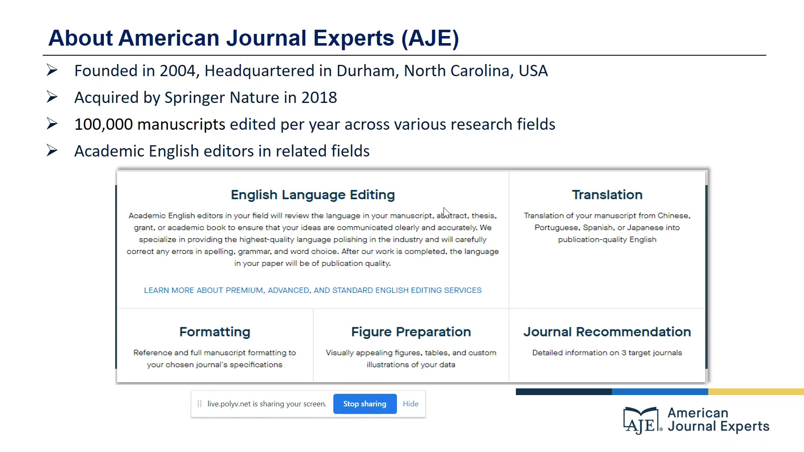
Task: Click 'live.polyv.net is sharing your screen' message
Action: [x=267, y=404]
